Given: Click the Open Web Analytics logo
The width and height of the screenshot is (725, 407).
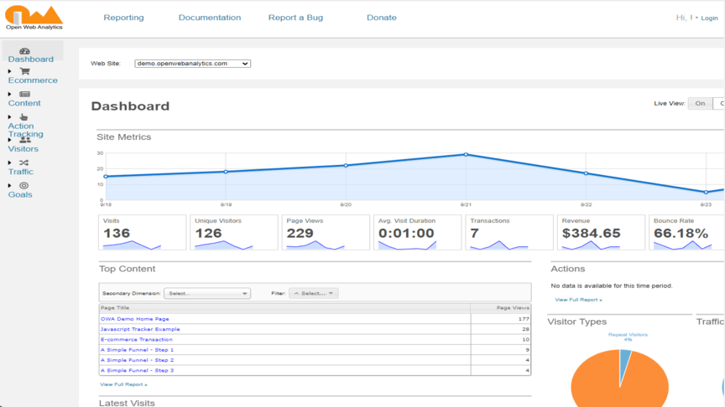Looking at the screenshot, I should point(34,18).
